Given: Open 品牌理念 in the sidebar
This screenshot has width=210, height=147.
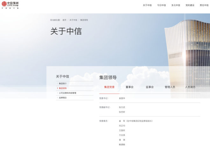Looking at the screenshot, I should (x=63, y=98).
